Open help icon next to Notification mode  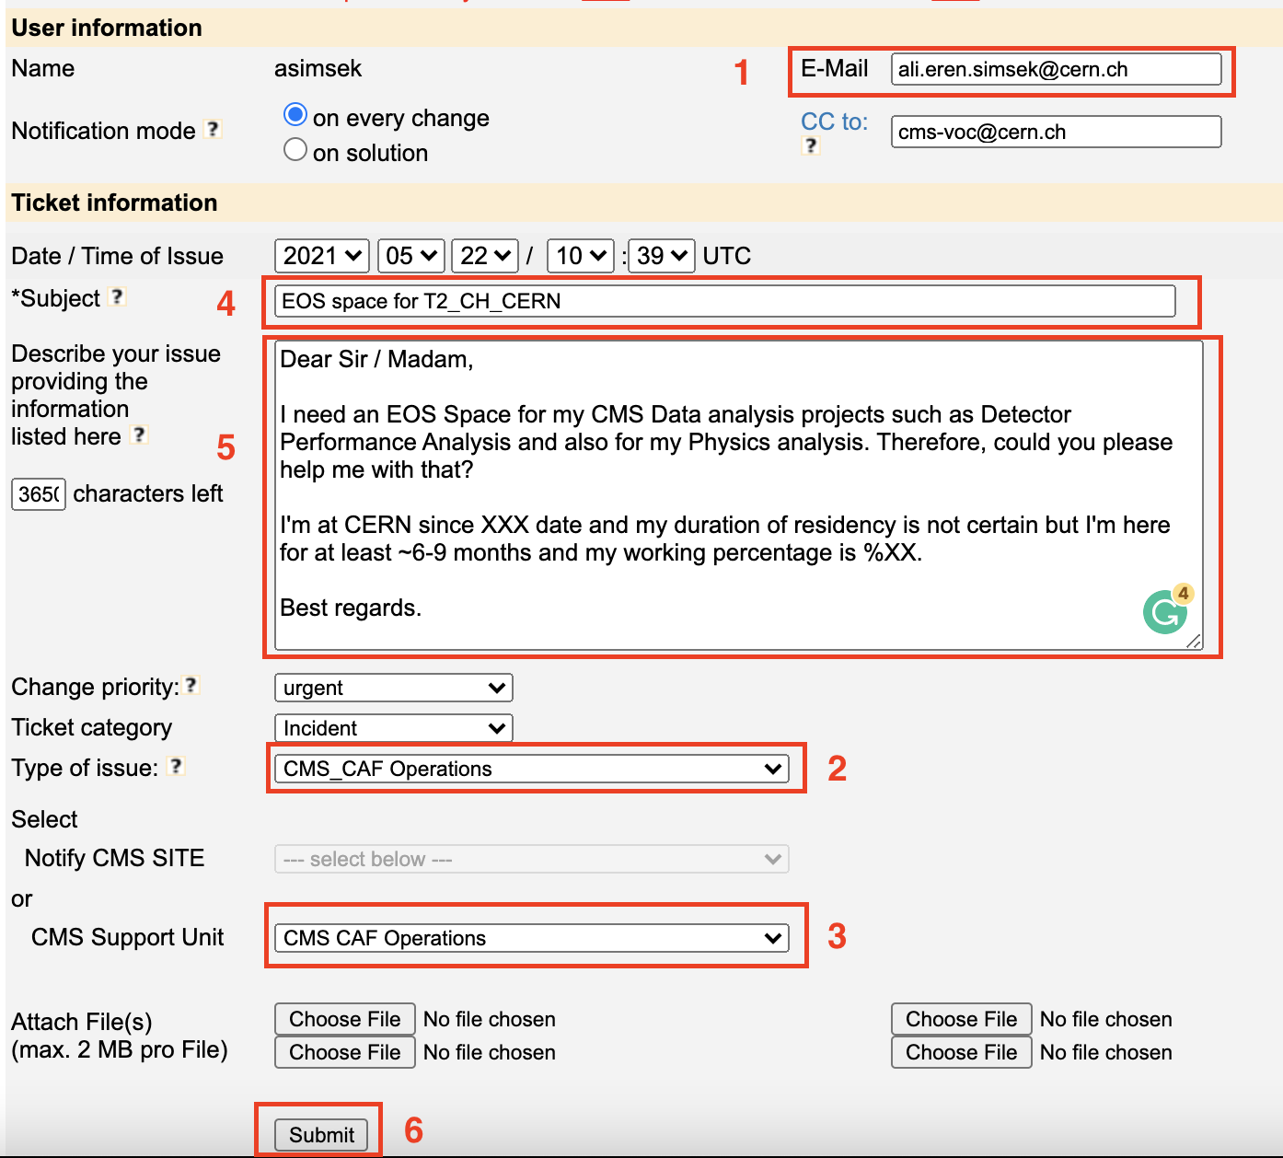pyautogui.click(x=213, y=129)
